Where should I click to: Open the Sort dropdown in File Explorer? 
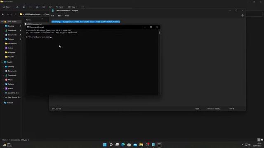click(61, 7)
